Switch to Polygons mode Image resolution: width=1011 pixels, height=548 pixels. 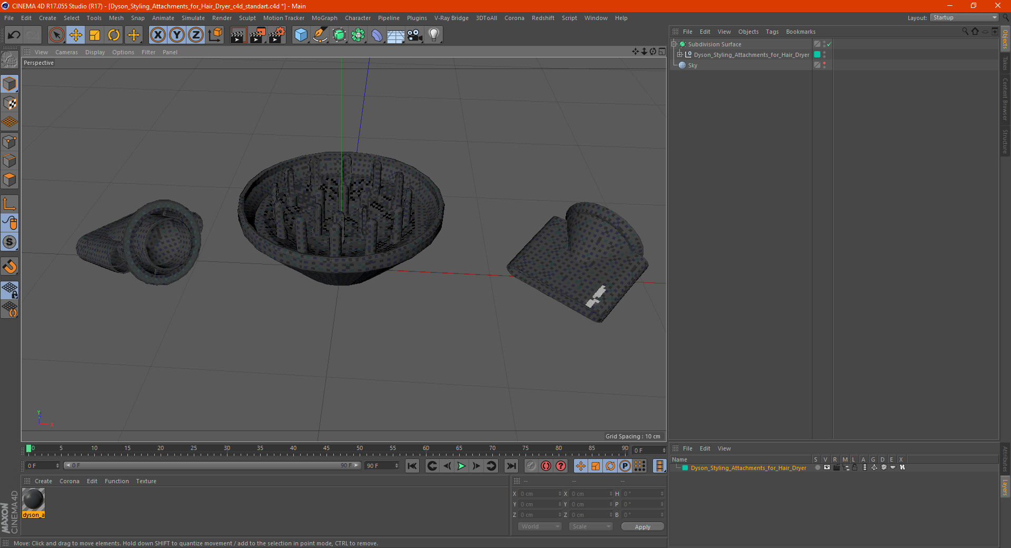9,180
